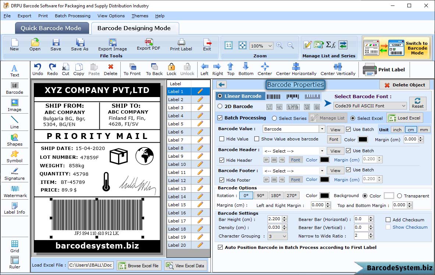Screen dimensions: 435x275
Task: Click the View Excel Data button
Action: pyautogui.click(x=185, y=265)
